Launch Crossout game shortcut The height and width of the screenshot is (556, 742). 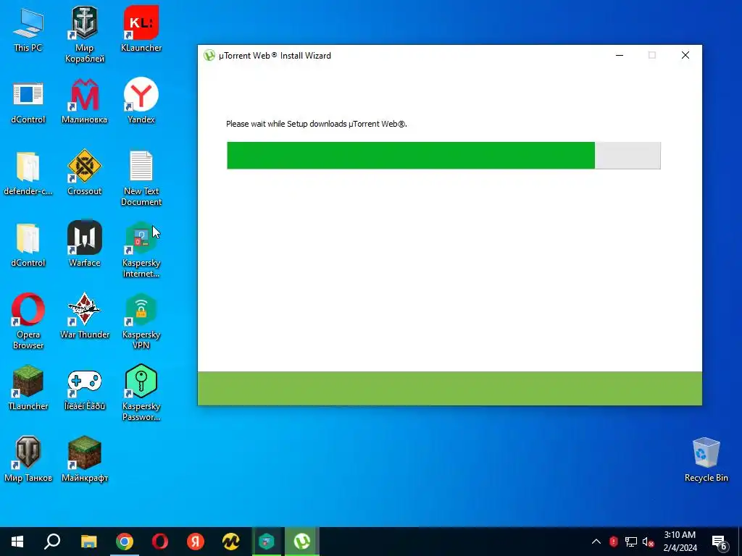pos(84,172)
